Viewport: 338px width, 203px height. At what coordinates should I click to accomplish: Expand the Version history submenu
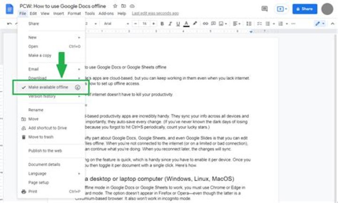coord(51,96)
